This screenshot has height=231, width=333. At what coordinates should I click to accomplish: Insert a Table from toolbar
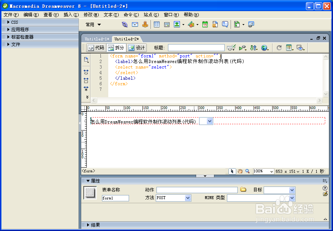click(156, 24)
